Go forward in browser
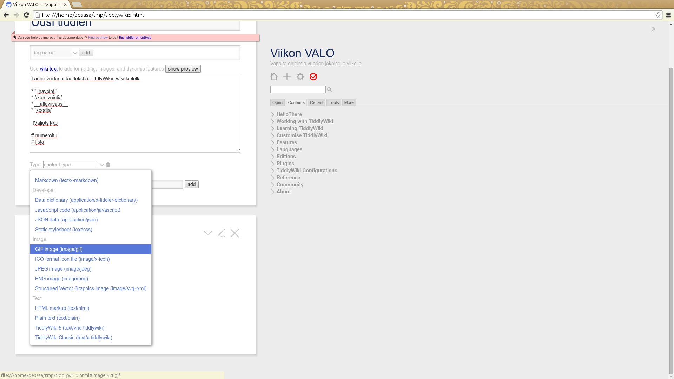Viewport: 674px width, 379px height. coord(16,15)
